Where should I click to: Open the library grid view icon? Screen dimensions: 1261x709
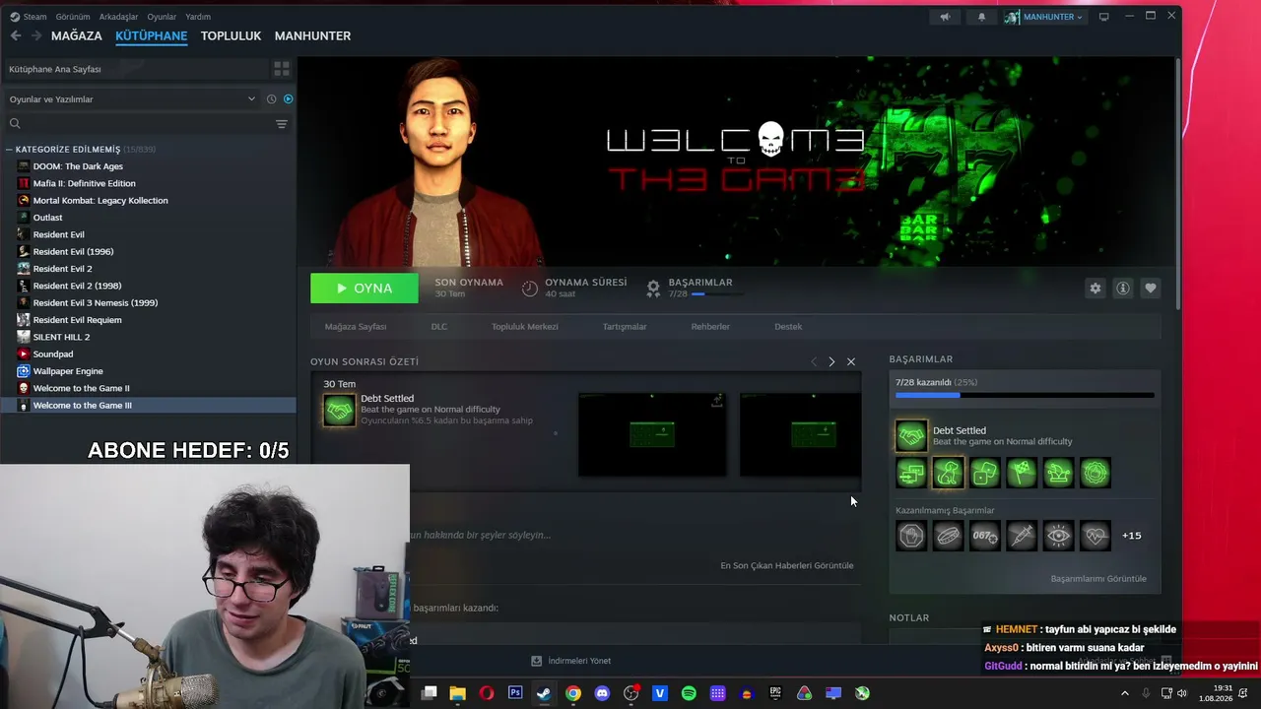282,69
